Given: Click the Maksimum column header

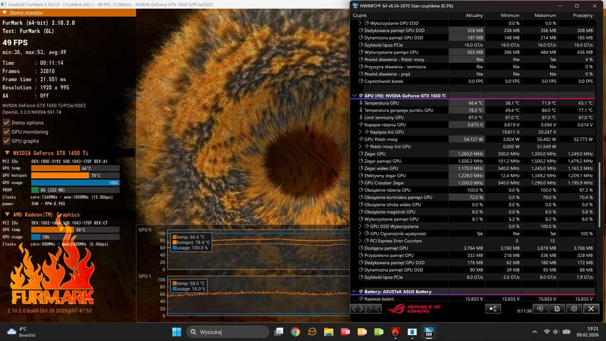Looking at the screenshot, I should pyautogui.click(x=545, y=15).
